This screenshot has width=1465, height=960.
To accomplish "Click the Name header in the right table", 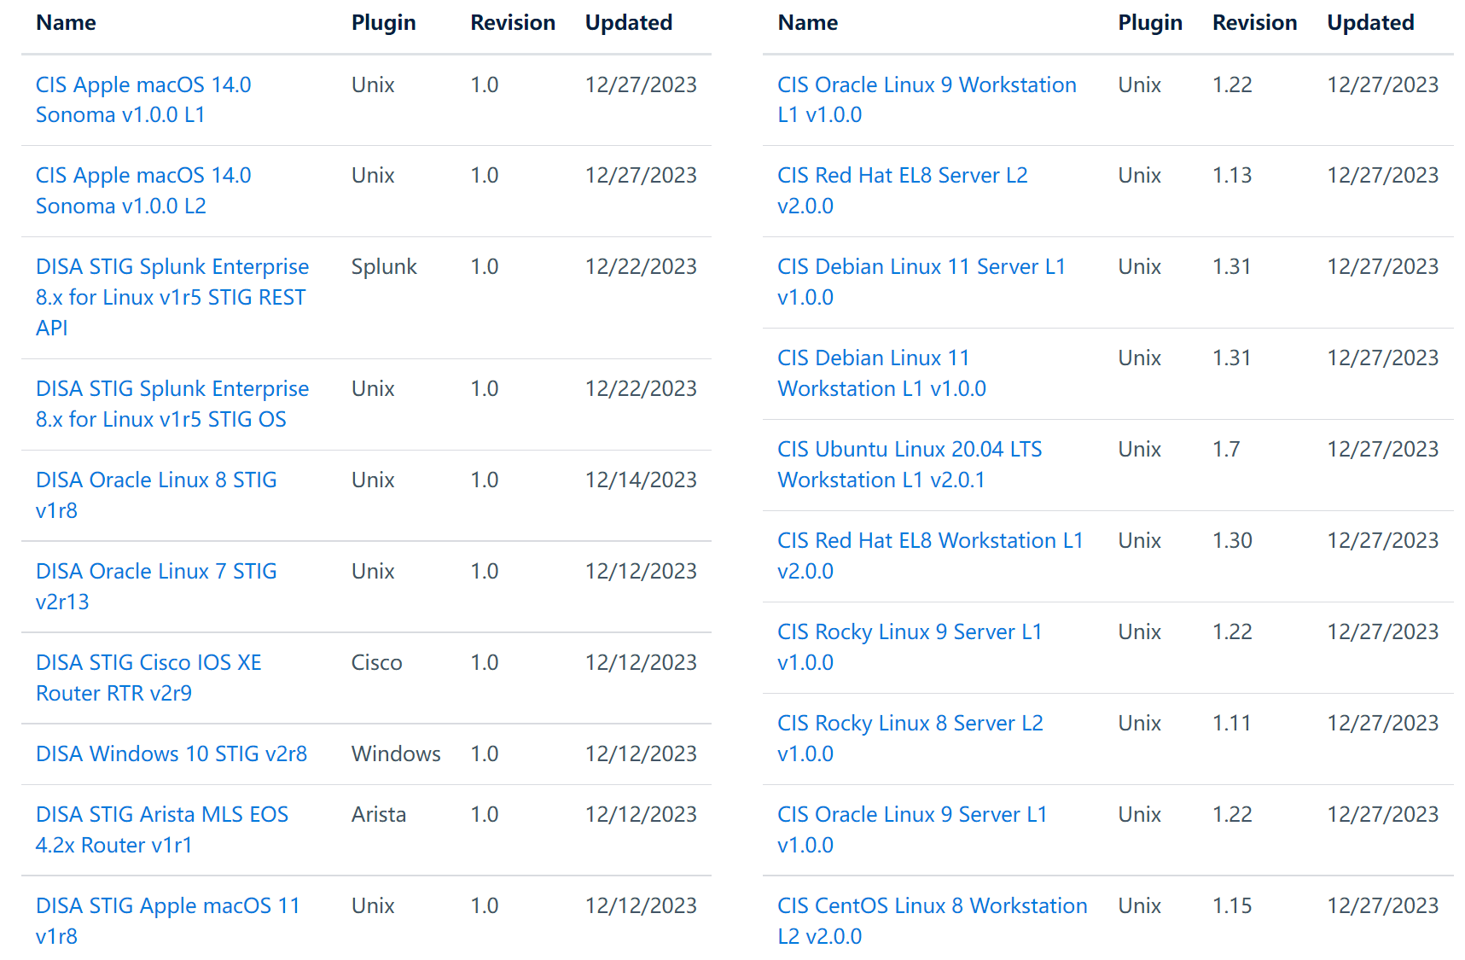I will coord(808,23).
